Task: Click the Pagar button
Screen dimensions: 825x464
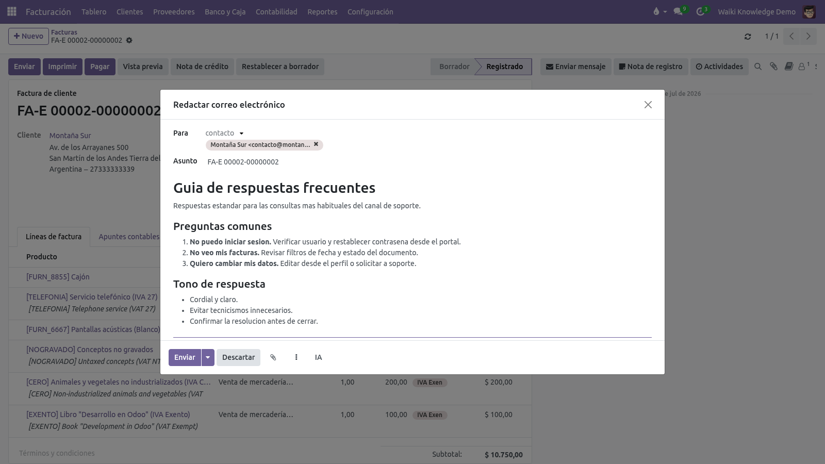Action: tap(100, 67)
